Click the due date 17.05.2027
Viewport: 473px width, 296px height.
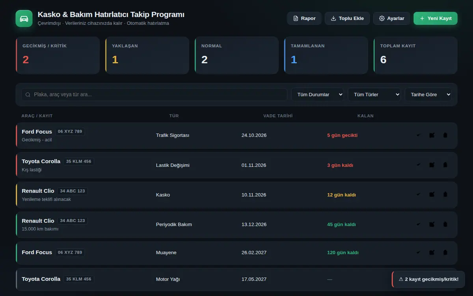click(x=254, y=279)
